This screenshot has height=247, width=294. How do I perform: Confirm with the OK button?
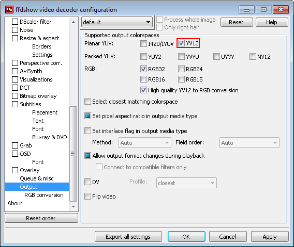[186, 237]
